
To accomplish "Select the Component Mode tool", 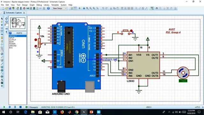I will [2, 22].
